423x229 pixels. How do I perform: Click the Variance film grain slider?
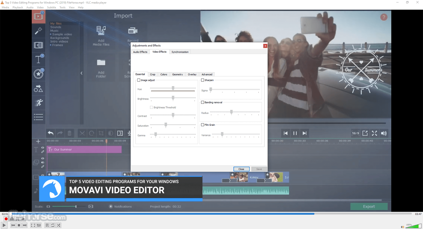(236, 134)
